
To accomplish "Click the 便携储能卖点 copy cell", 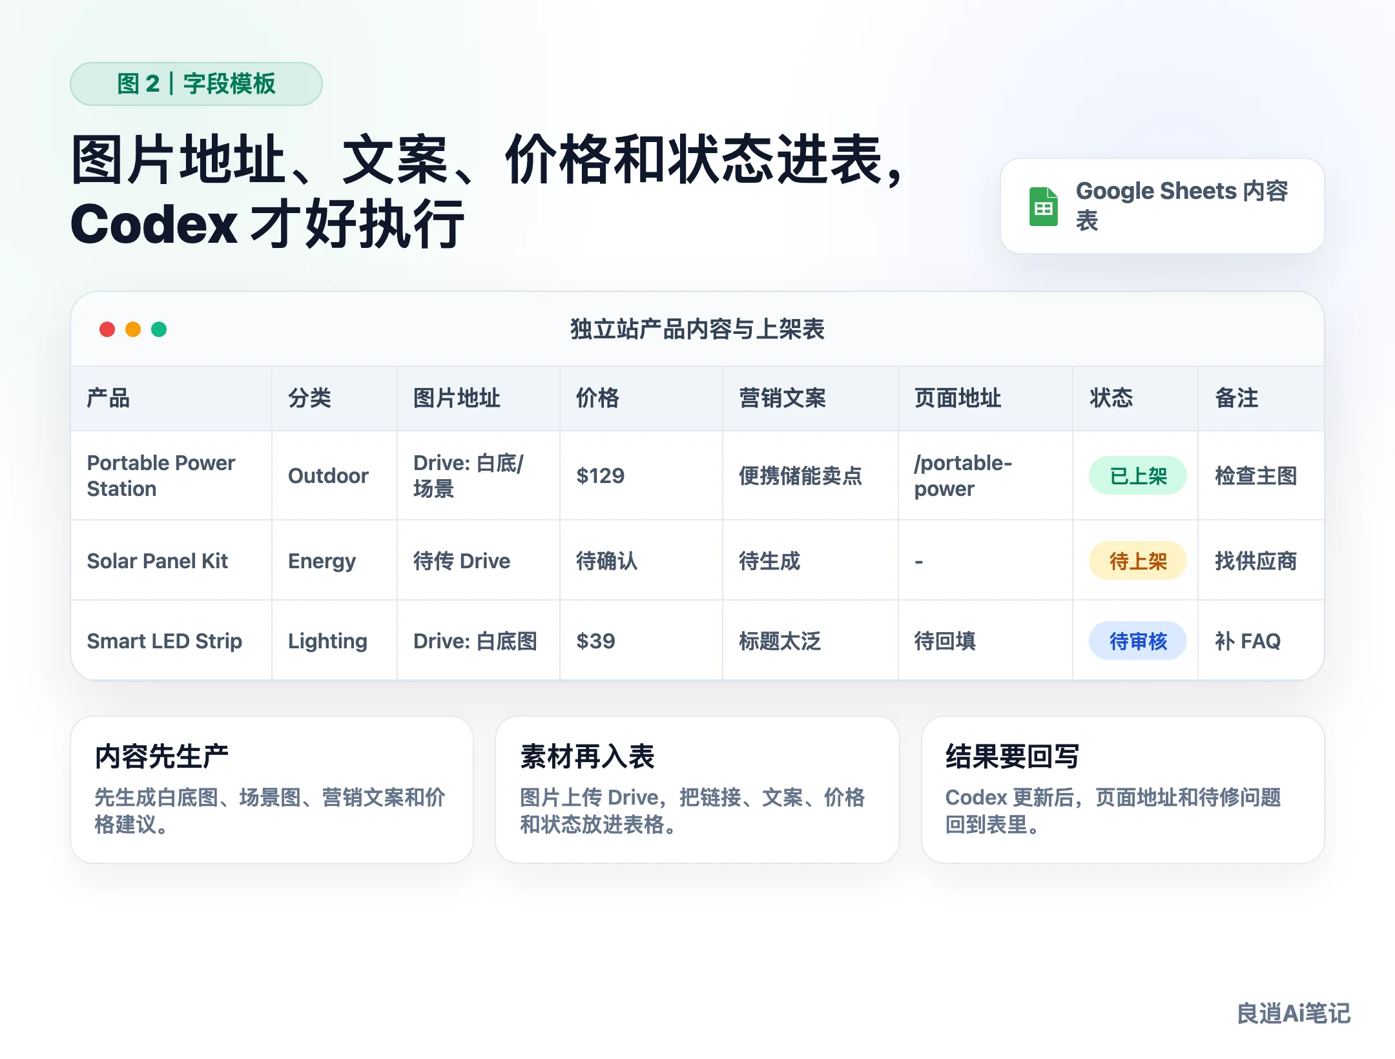I will click(811, 476).
